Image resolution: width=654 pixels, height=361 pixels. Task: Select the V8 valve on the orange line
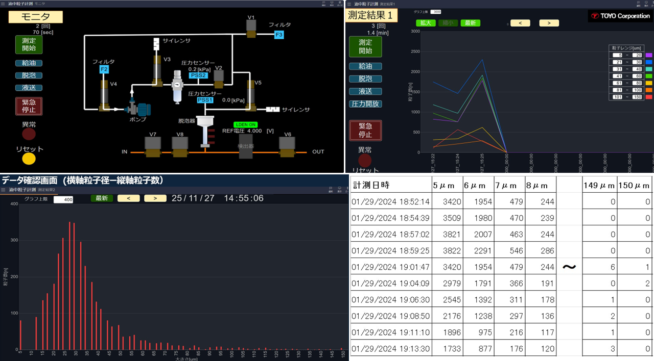pos(180,147)
